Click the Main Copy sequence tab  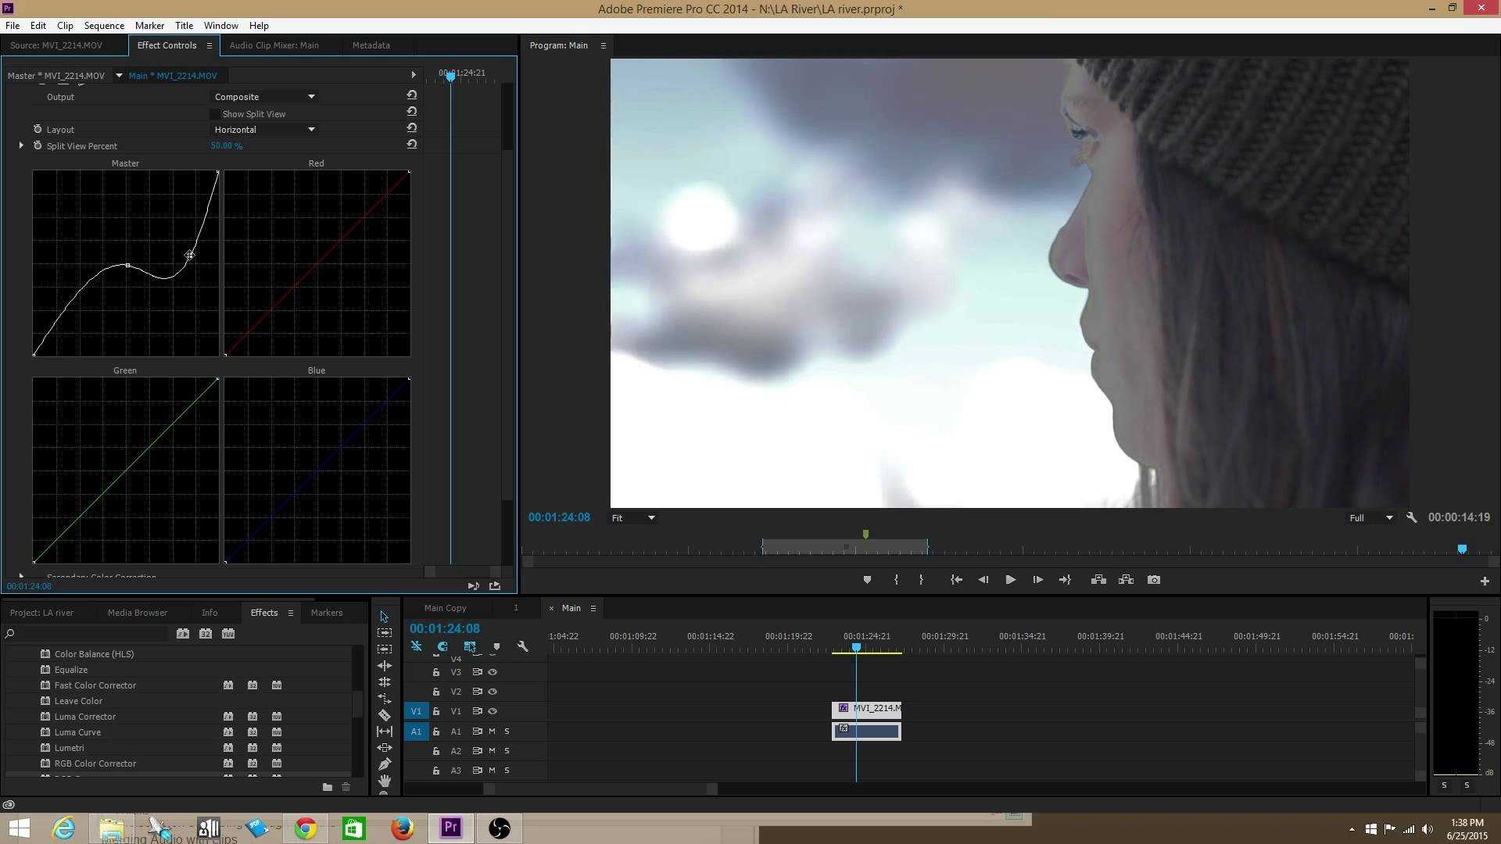pyautogui.click(x=446, y=607)
